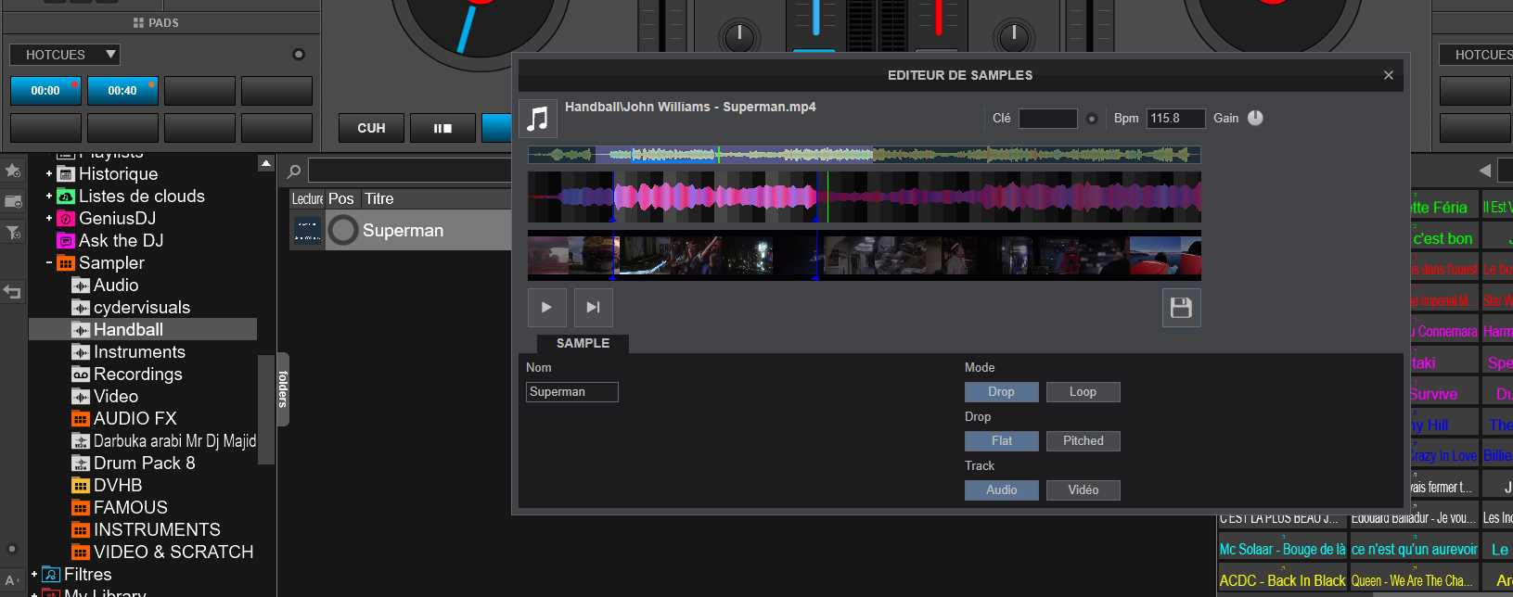Image resolution: width=1513 pixels, height=597 pixels.
Task: Switch drop type to Pitched
Action: 1083,441
